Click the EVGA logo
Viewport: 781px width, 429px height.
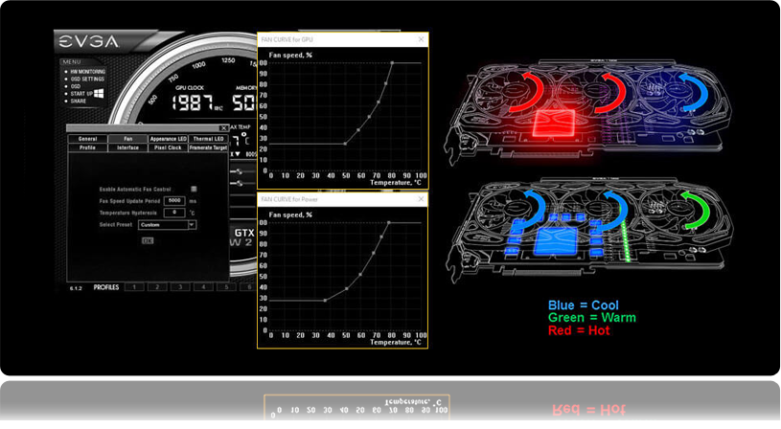point(89,41)
